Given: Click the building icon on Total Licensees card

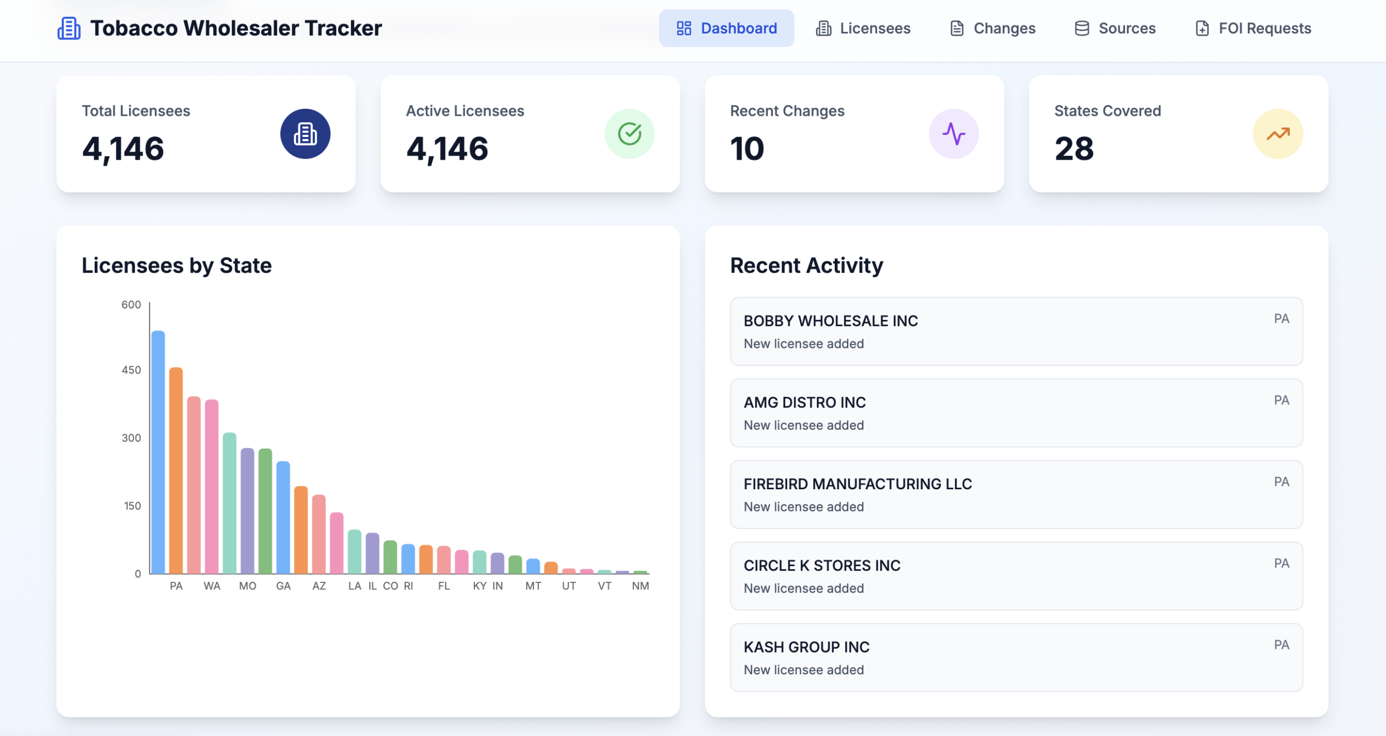Looking at the screenshot, I should point(305,134).
